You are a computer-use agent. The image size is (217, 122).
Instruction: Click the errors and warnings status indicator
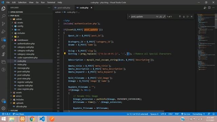6,114
